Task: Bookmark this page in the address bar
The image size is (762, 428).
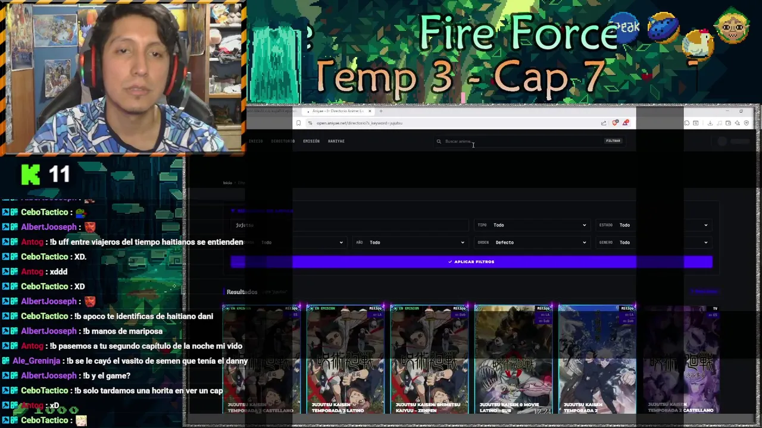Action: [298, 123]
